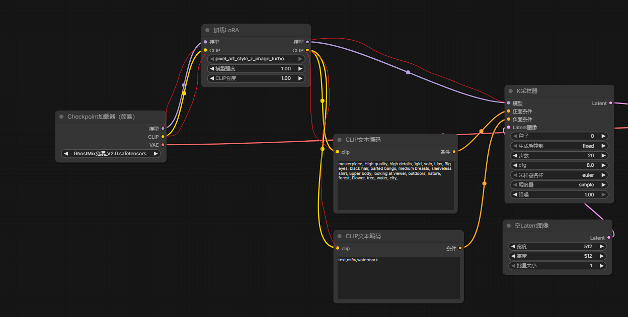Click the CLIP output socket on Checkpoint加载器

[163, 137]
